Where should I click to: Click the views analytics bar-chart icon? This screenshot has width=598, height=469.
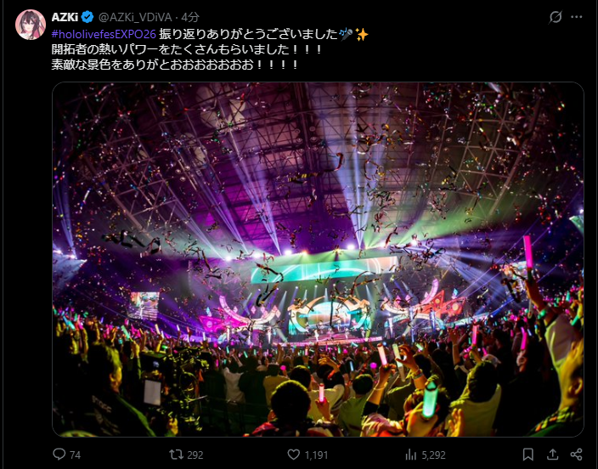(x=411, y=455)
